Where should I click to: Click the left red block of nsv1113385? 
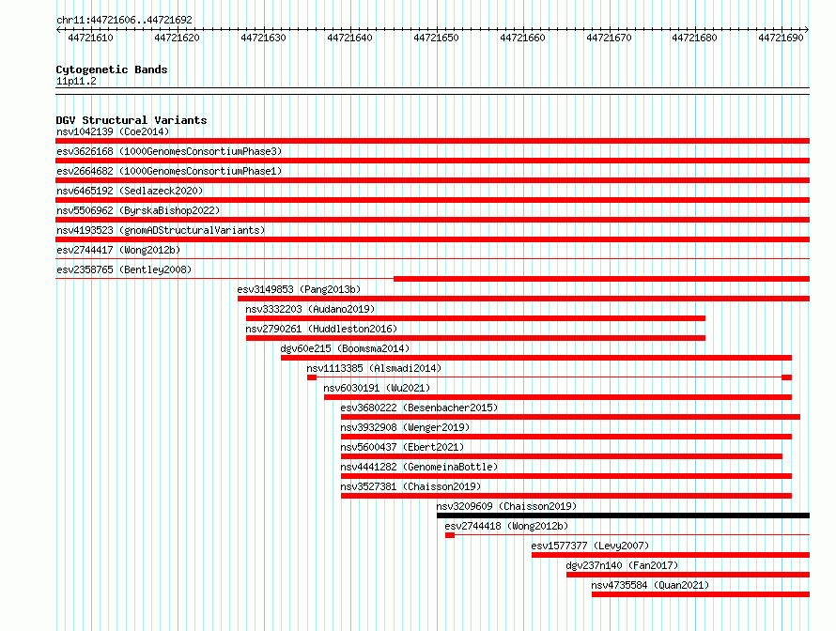click(x=312, y=377)
